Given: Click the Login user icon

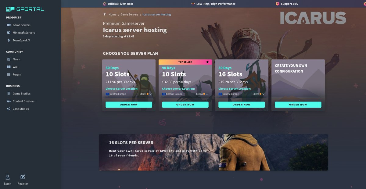Looking at the screenshot, I should [8, 177].
